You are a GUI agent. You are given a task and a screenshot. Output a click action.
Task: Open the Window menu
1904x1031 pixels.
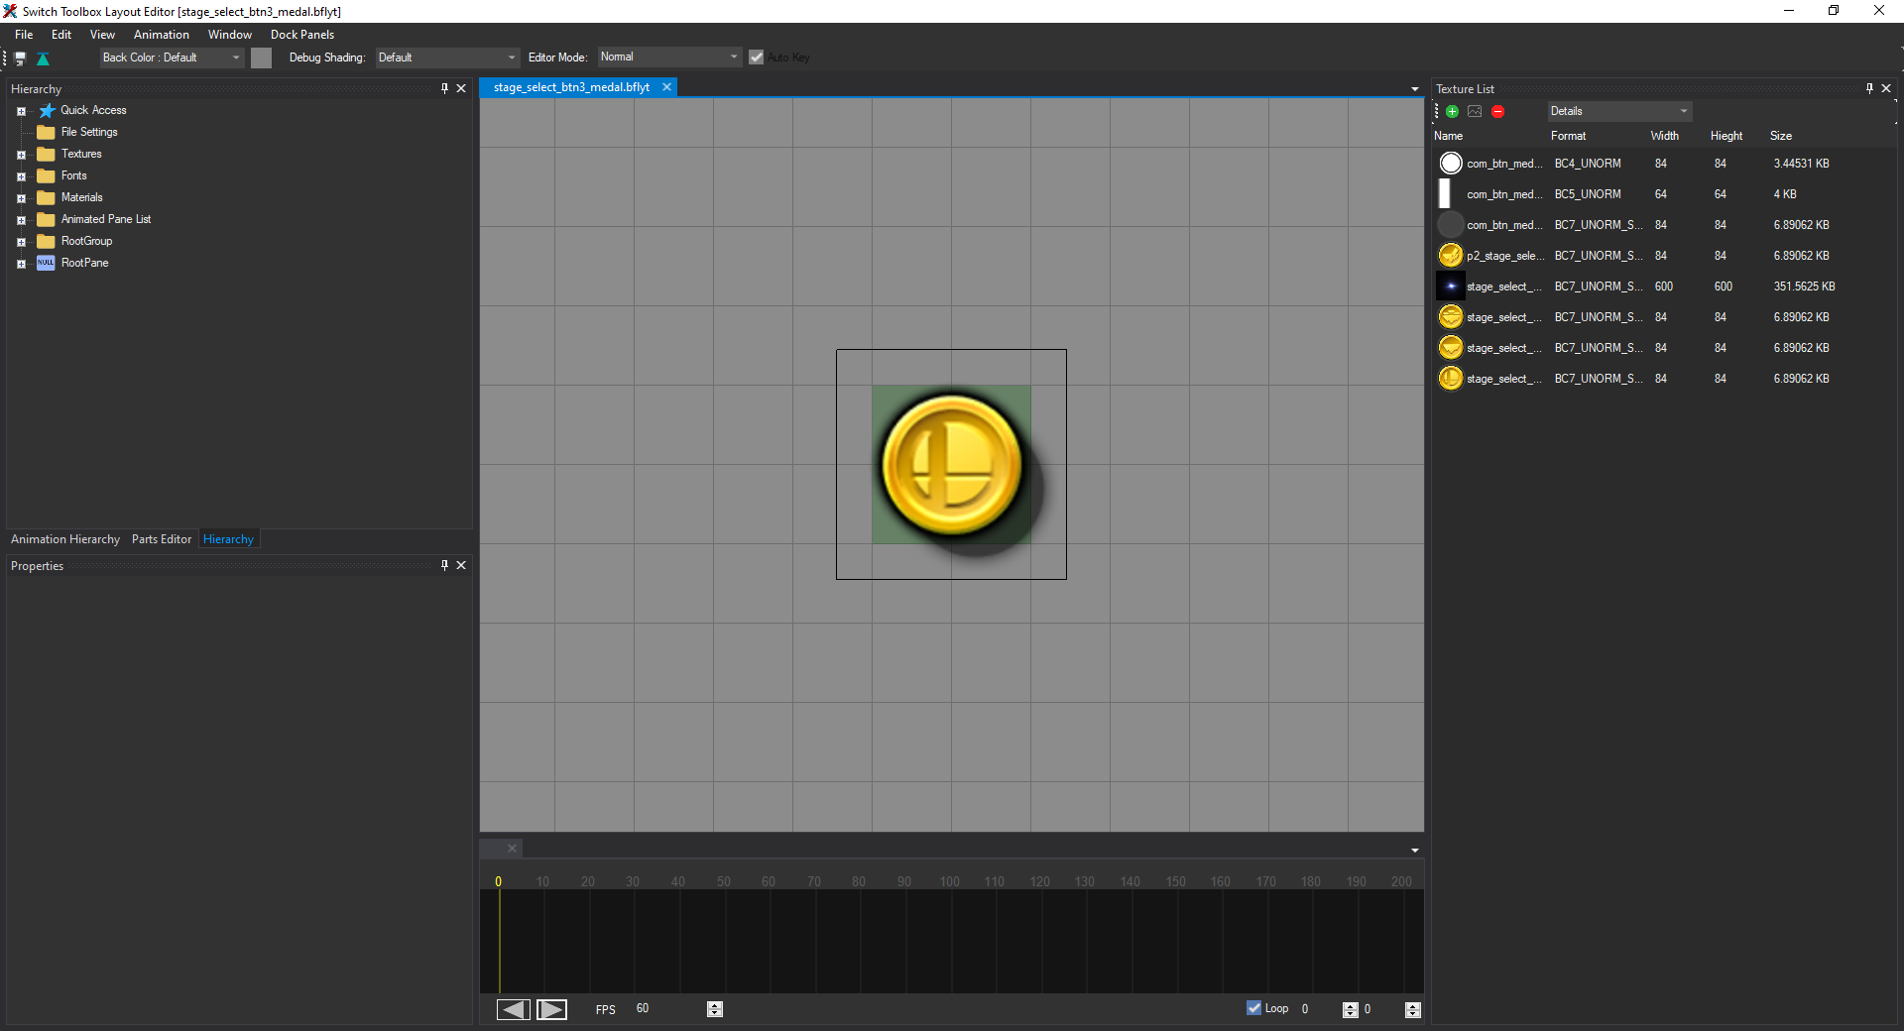pos(230,35)
